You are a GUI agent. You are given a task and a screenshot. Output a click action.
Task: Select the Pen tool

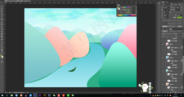[x=2, y=39]
